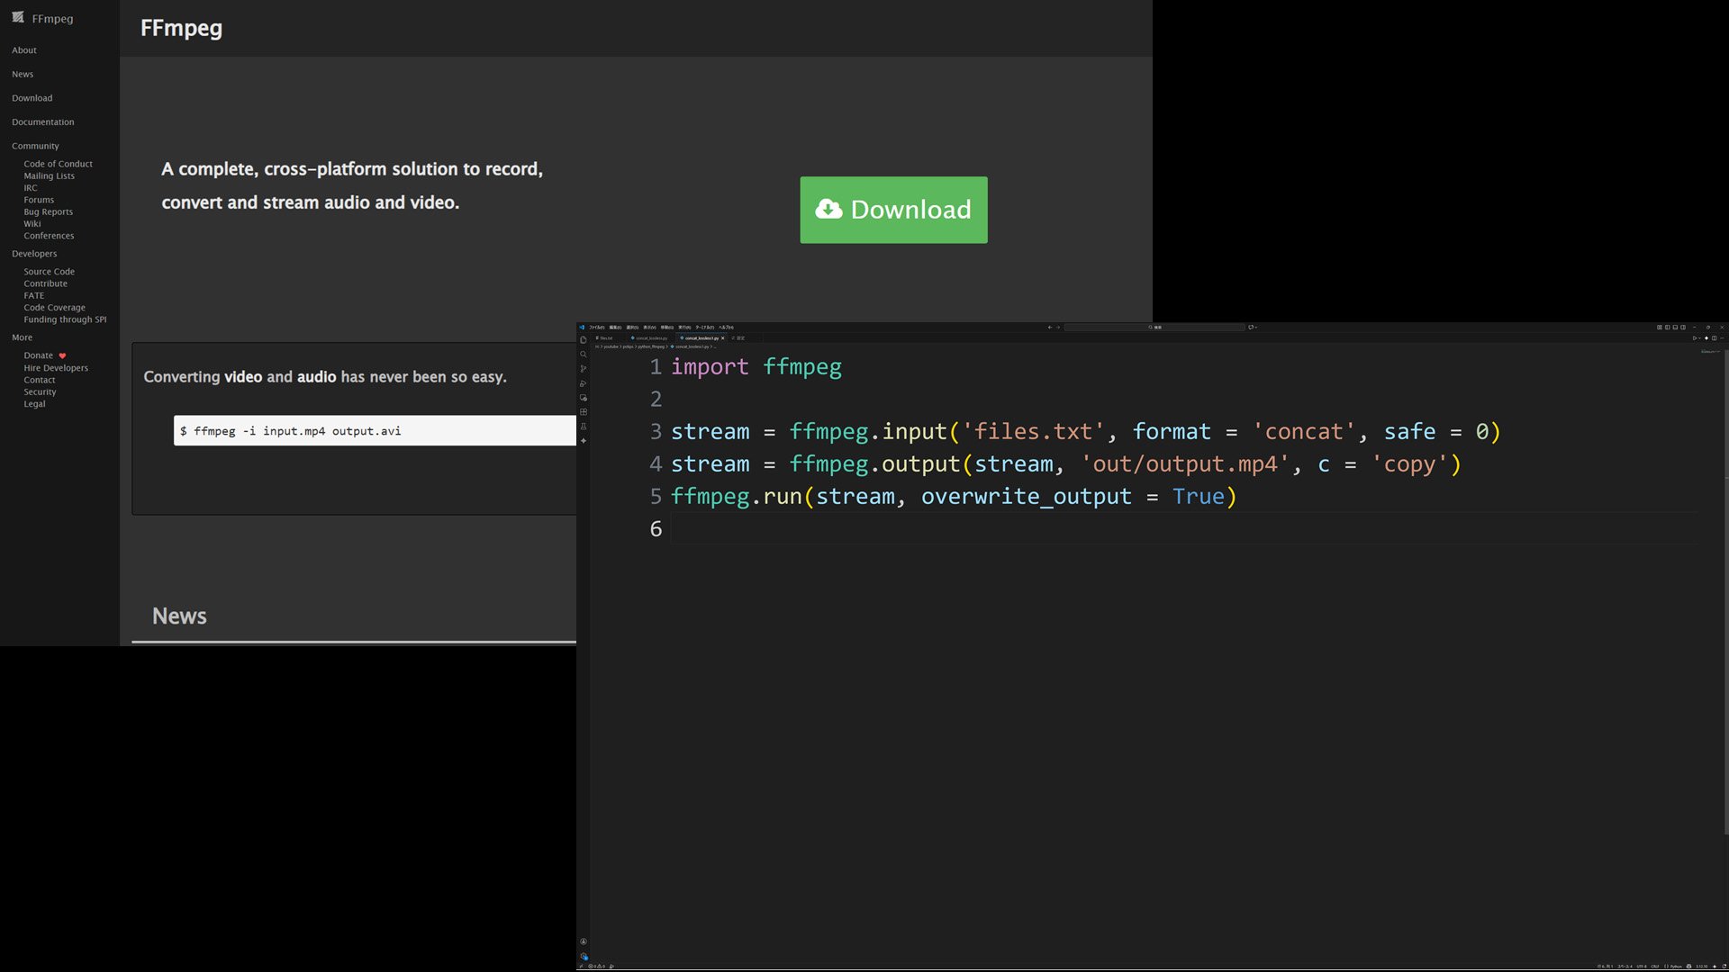Go back with the VS Code navigation arrow

pyautogui.click(x=1050, y=328)
